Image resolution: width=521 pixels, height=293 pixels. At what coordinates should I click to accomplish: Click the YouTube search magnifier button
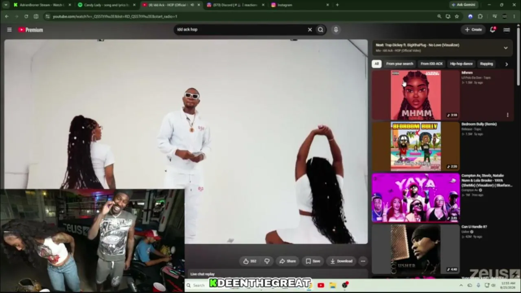pyautogui.click(x=321, y=29)
